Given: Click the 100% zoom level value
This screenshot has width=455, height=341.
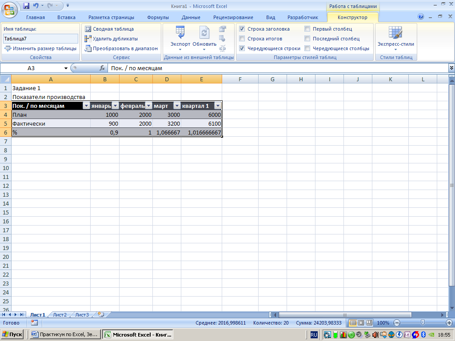Looking at the screenshot, I should pyautogui.click(x=383, y=323).
